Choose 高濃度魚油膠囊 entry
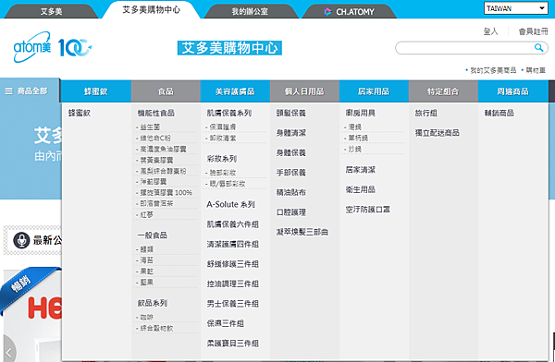 [x=163, y=149]
